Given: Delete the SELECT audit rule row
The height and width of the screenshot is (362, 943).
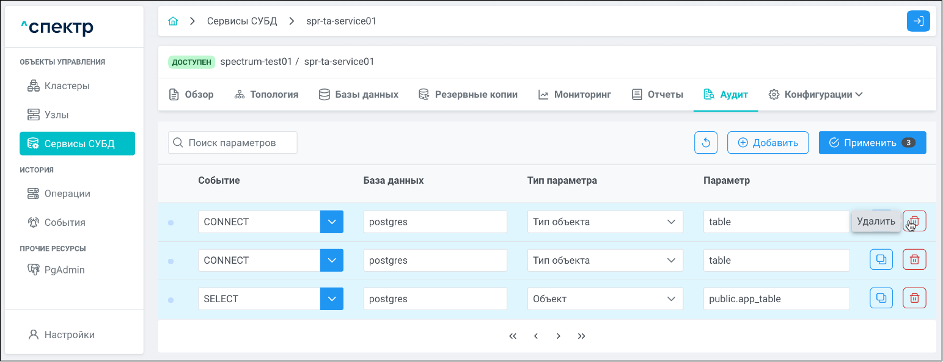Looking at the screenshot, I should coord(914,298).
